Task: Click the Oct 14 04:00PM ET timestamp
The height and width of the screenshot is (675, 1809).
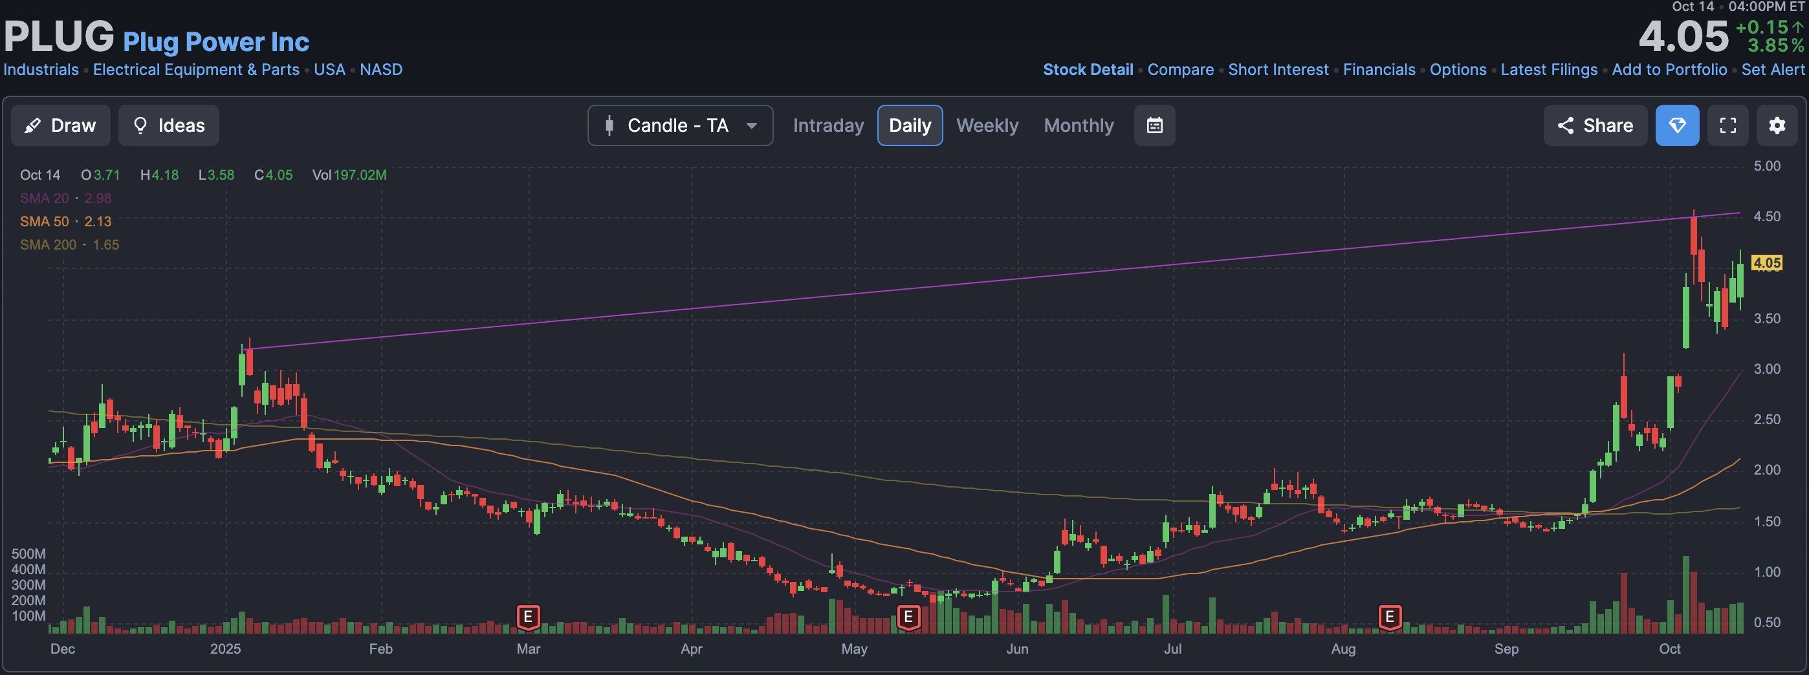Action: coord(1738,7)
